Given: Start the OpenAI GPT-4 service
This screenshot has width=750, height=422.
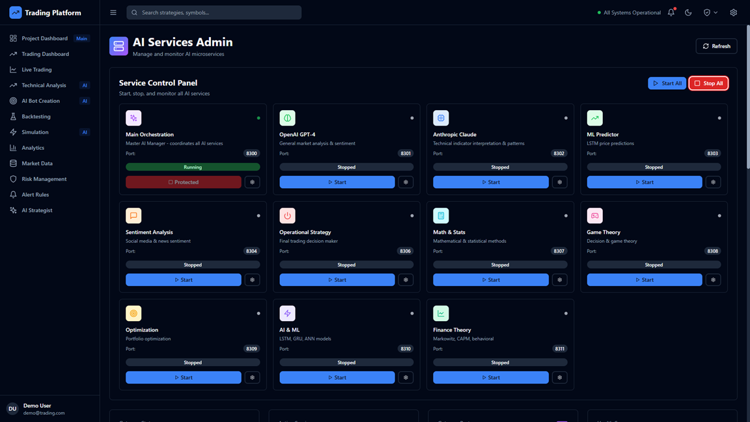Looking at the screenshot, I should 337,182.
